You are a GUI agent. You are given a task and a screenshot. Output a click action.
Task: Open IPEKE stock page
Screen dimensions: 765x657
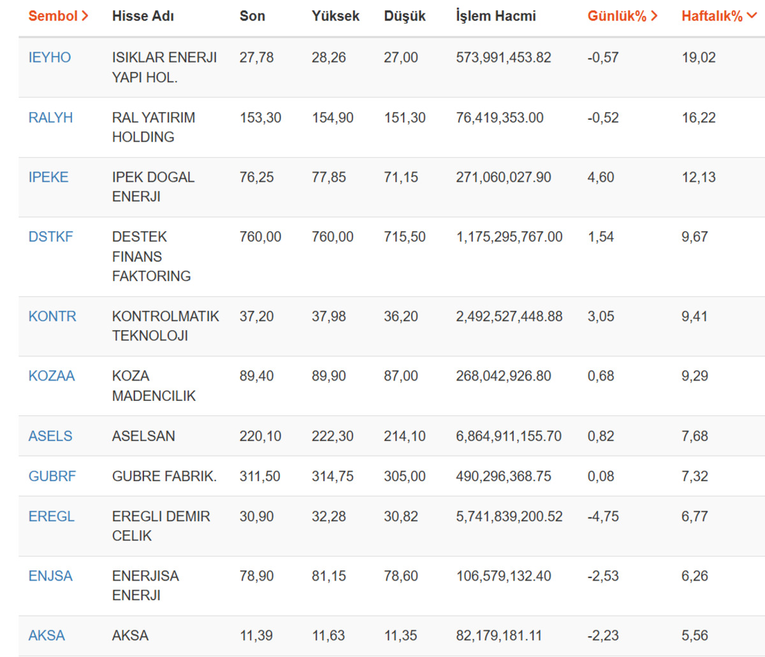coord(48,177)
